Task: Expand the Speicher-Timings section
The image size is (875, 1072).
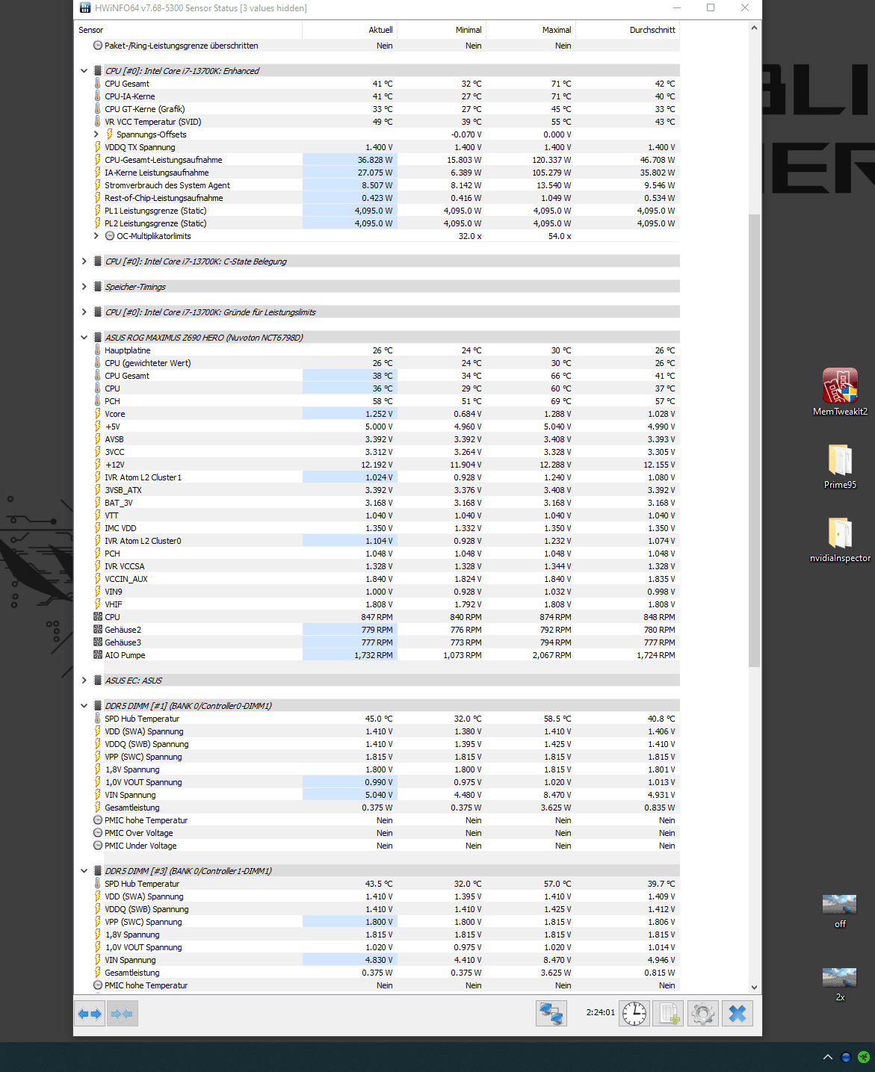Action: (x=84, y=287)
